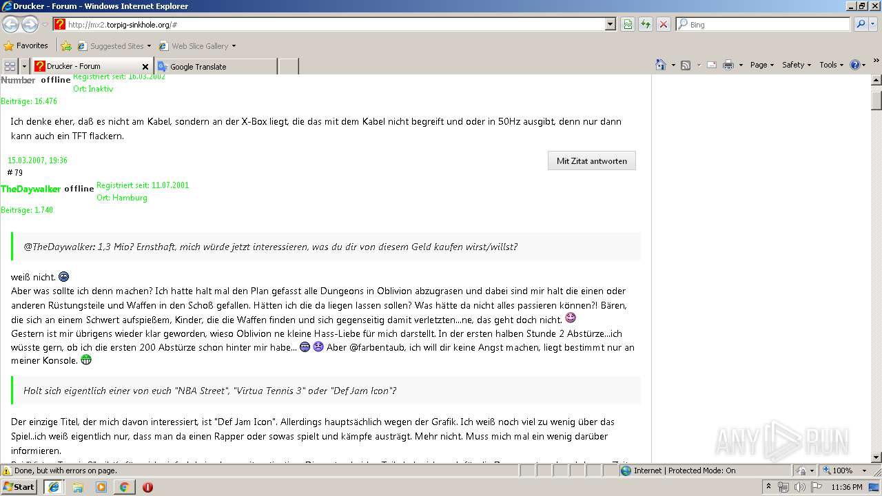The image size is (882, 496).
Task: Click the Refresh page icon
Action: (646, 24)
